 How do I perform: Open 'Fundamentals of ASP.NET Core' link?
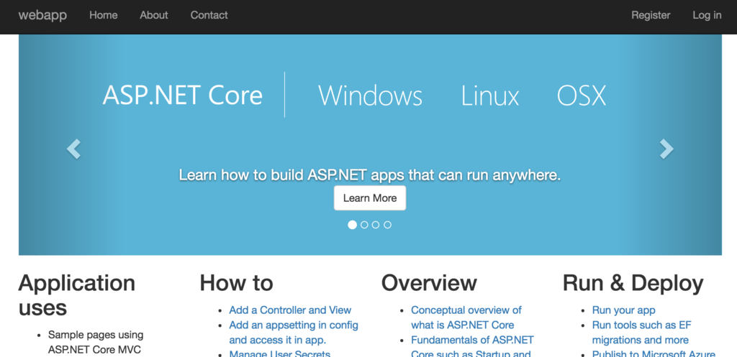472,347
